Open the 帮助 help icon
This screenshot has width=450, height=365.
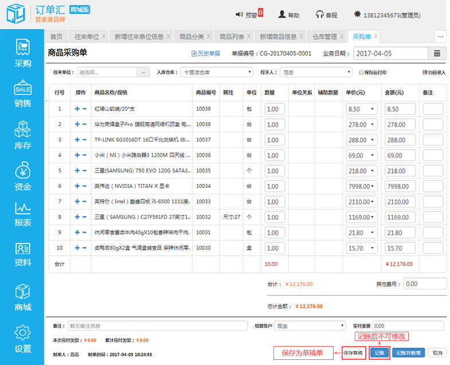(282, 14)
